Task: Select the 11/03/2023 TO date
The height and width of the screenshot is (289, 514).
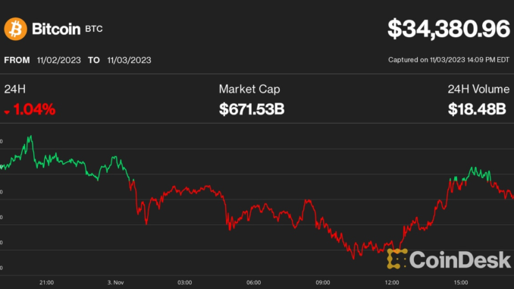Action: pos(129,60)
